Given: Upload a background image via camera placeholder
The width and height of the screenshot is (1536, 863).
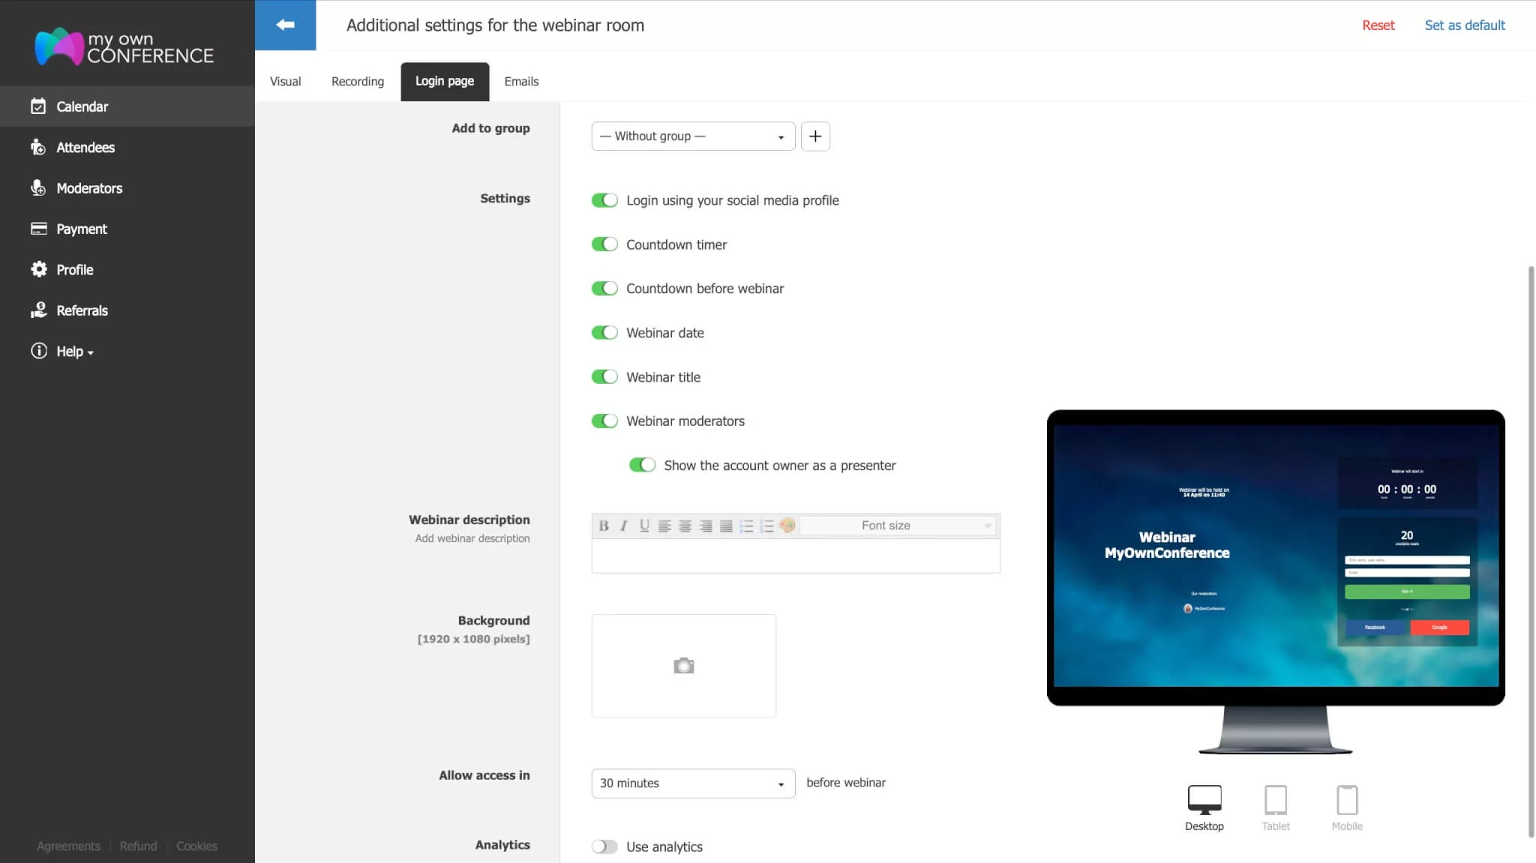Looking at the screenshot, I should point(683,665).
